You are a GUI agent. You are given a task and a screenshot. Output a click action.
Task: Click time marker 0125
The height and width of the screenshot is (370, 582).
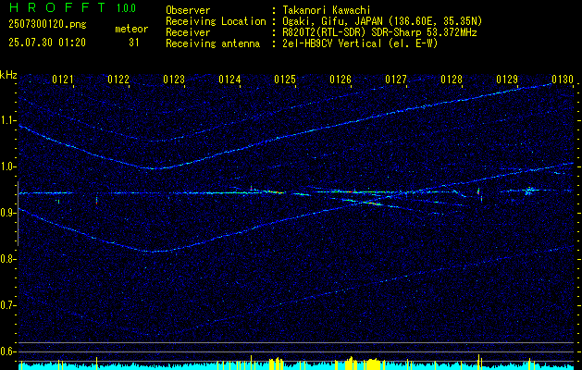click(285, 79)
